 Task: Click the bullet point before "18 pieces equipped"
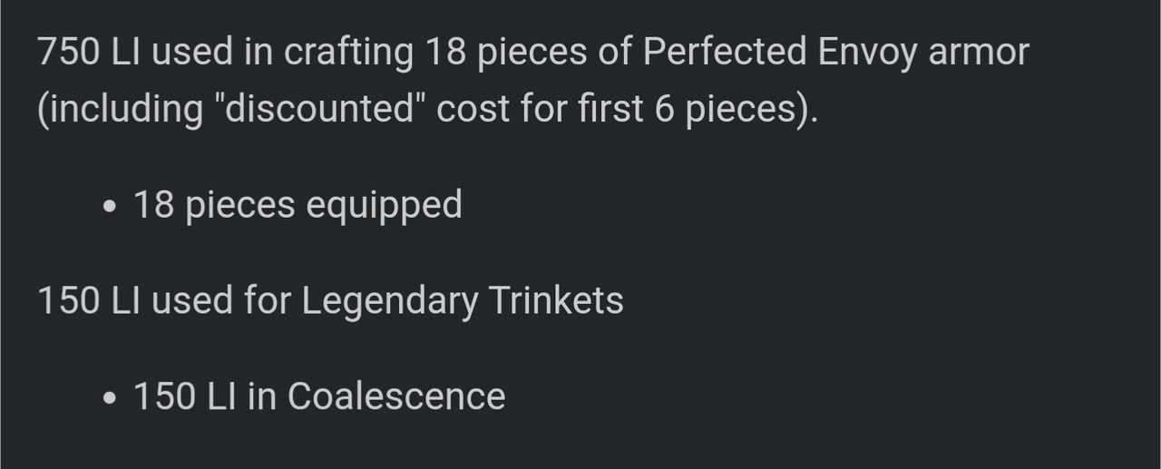[110, 207]
